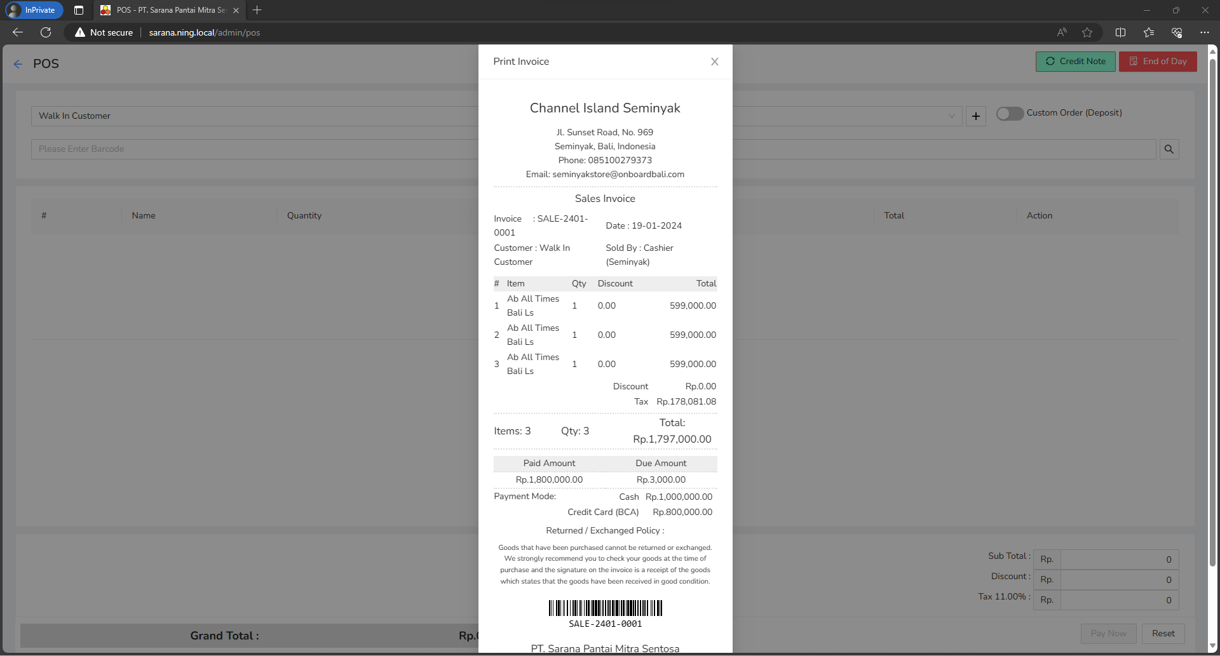Screen dimensions: 1220x656
Task: Click the Sales Invoice heading
Action: point(605,199)
